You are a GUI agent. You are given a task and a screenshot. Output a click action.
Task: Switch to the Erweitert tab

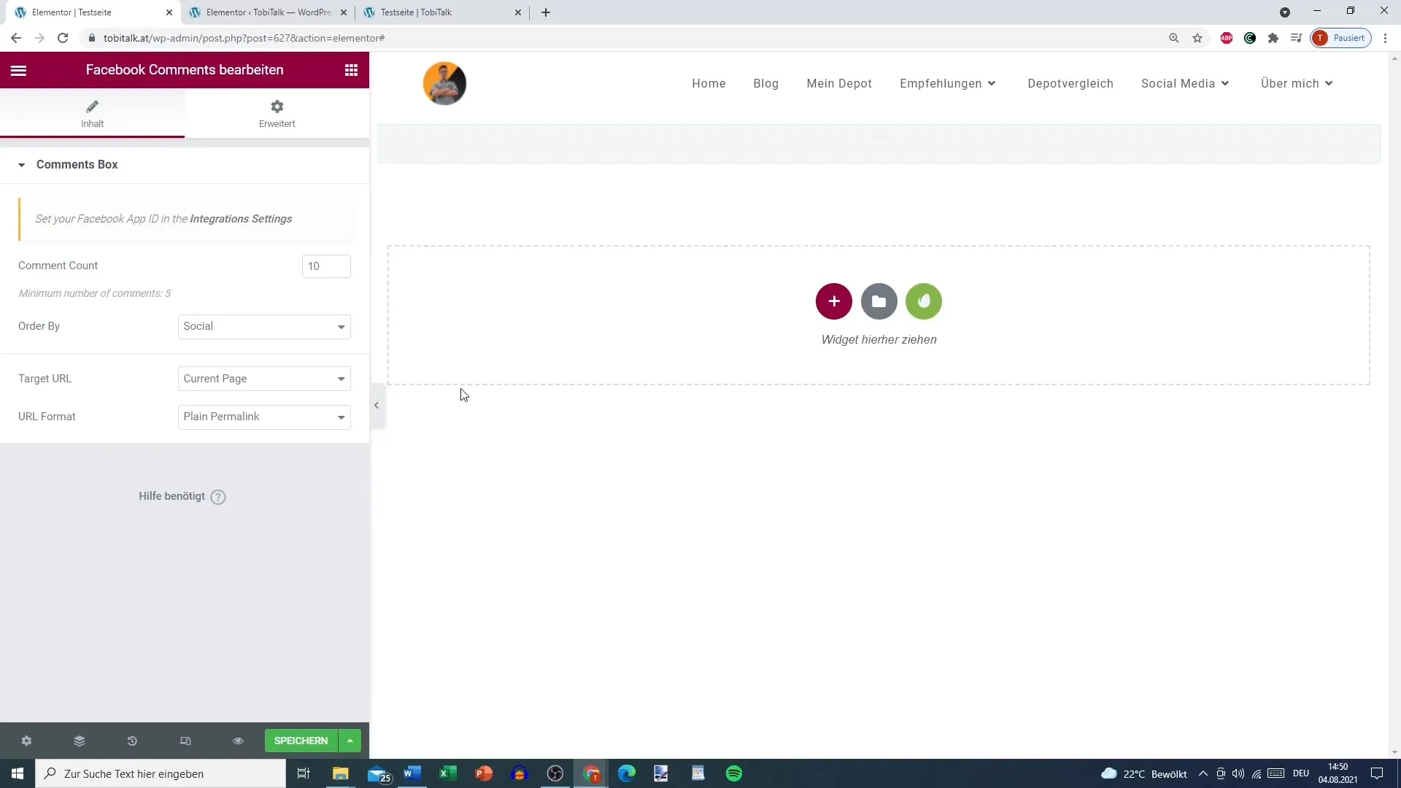pyautogui.click(x=277, y=114)
